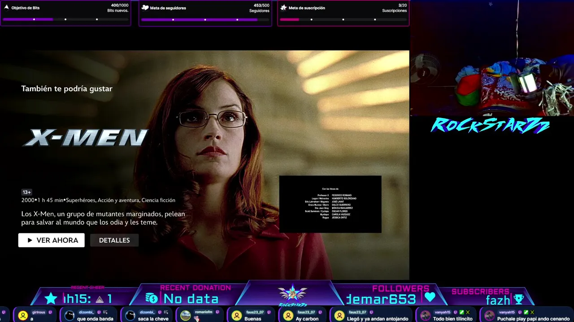Click the trophy icon in Subscribers panel
The image size is (574, 322).
point(519,299)
